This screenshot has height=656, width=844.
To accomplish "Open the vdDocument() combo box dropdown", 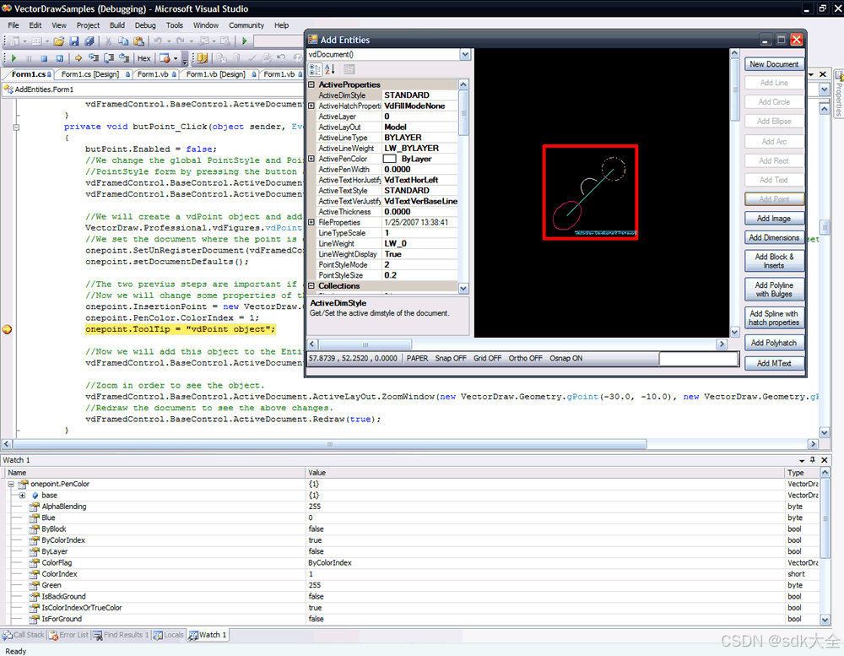I will [x=465, y=53].
